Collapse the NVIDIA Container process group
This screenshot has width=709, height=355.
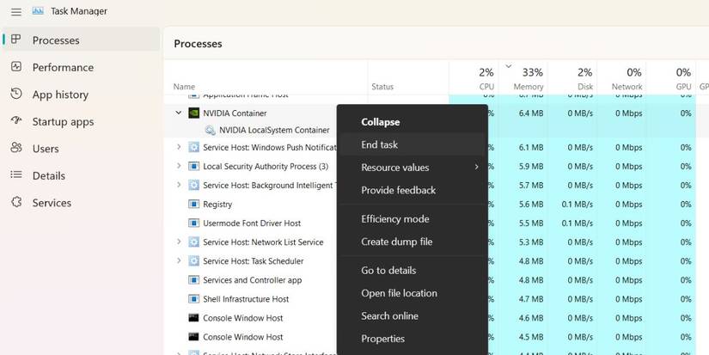point(179,113)
